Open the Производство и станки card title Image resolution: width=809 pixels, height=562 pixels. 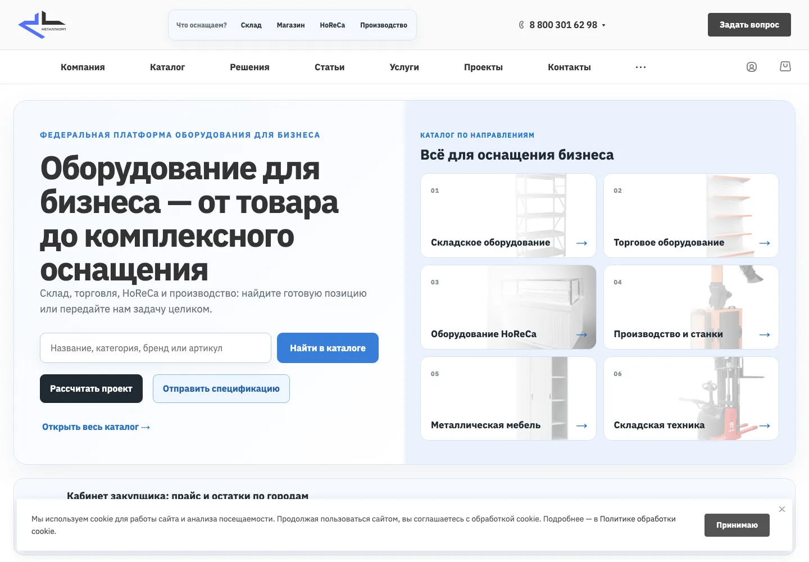click(668, 334)
